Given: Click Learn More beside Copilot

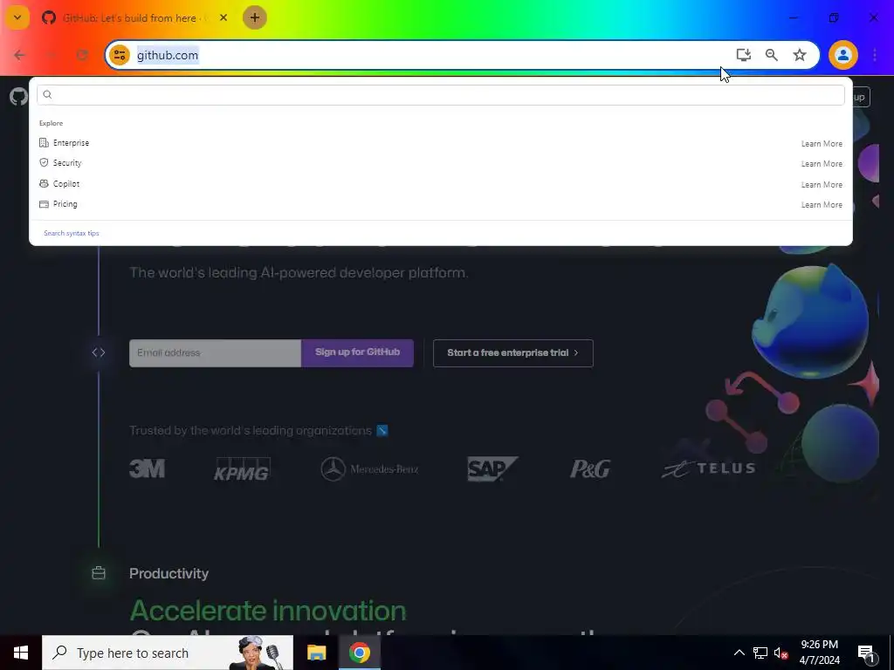Looking at the screenshot, I should [x=821, y=185].
